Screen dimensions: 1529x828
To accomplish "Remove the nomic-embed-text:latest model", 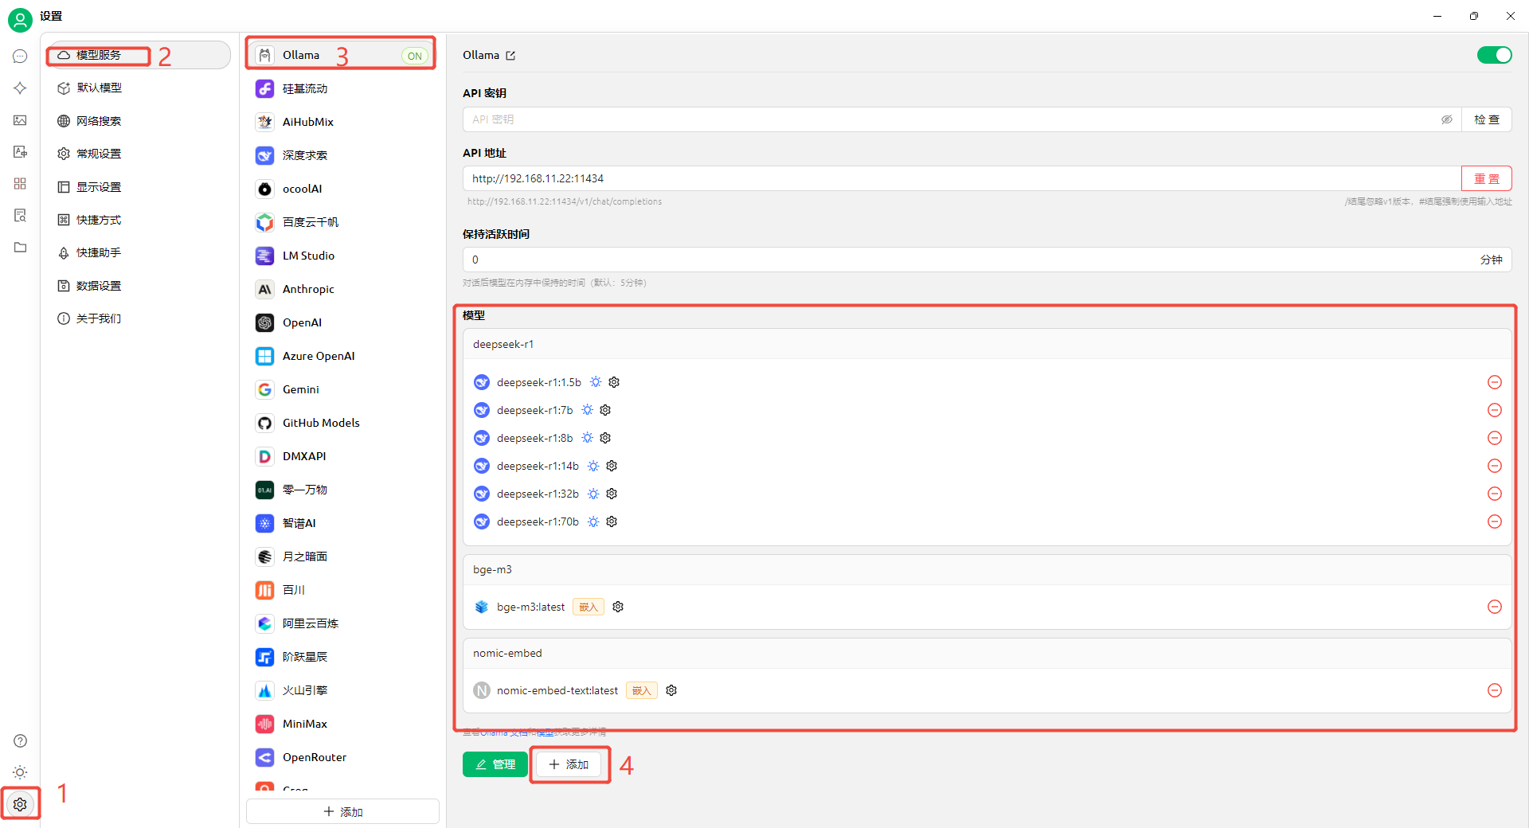I will 1495,690.
